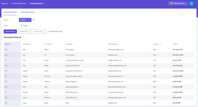
Task: Click MGG company cell
Action: (x=67, y=103)
